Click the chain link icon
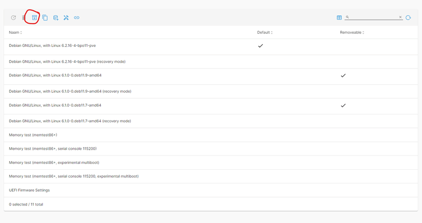Image resolution: width=422 pixels, height=223 pixels. point(76,17)
